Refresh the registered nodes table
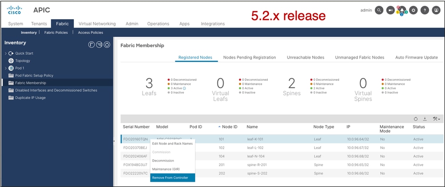The width and height of the screenshot is (445, 187). click(416, 119)
